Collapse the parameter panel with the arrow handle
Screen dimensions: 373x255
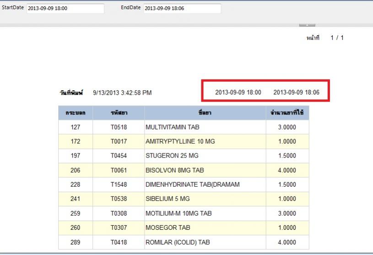click(307, 25)
